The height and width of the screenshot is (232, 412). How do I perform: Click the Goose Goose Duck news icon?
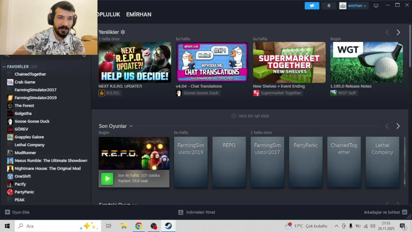(x=179, y=93)
